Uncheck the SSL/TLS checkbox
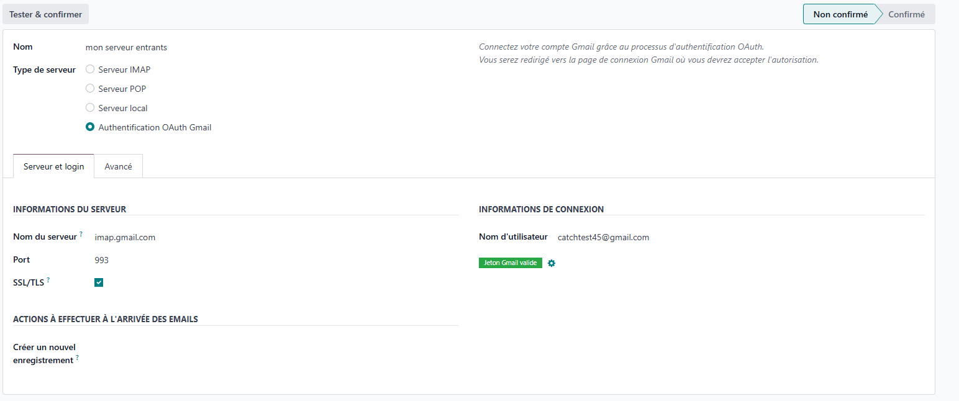Image resolution: width=959 pixels, height=401 pixels. (x=99, y=282)
